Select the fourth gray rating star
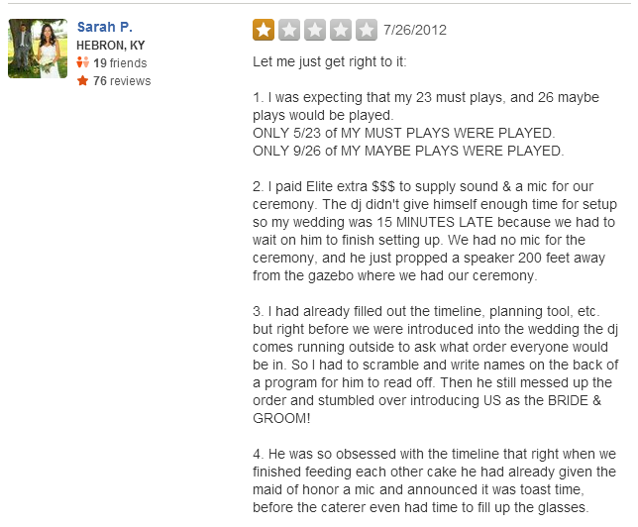This screenshot has height=527, width=638. [341, 30]
